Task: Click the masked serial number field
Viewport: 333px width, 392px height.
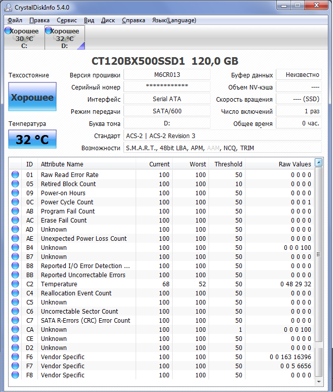Action: (x=167, y=87)
